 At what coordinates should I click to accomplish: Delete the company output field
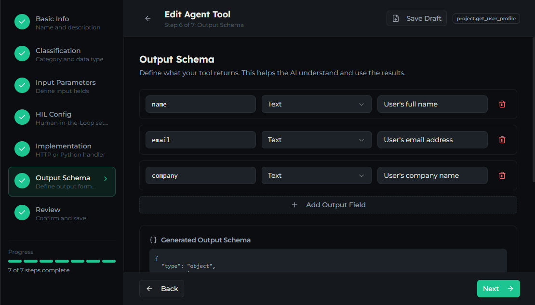[x=502, y=175]
